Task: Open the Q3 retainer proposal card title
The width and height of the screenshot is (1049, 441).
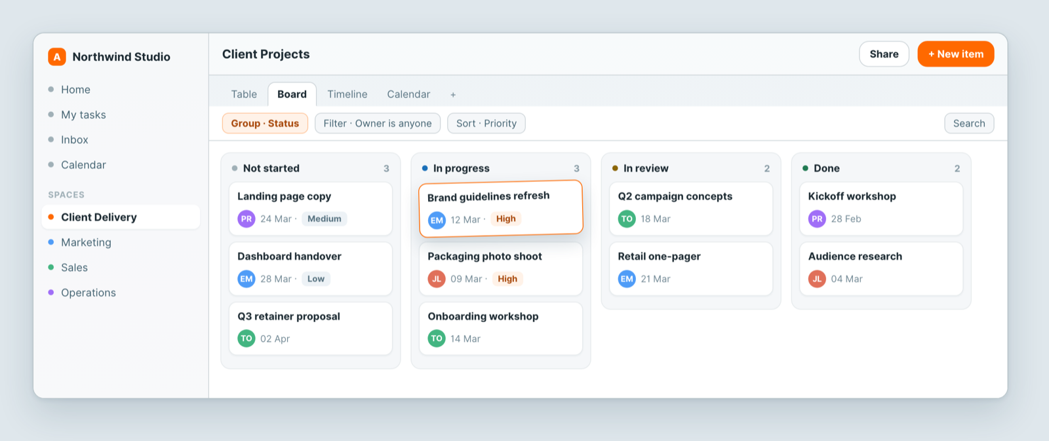Action: [288, 317]
